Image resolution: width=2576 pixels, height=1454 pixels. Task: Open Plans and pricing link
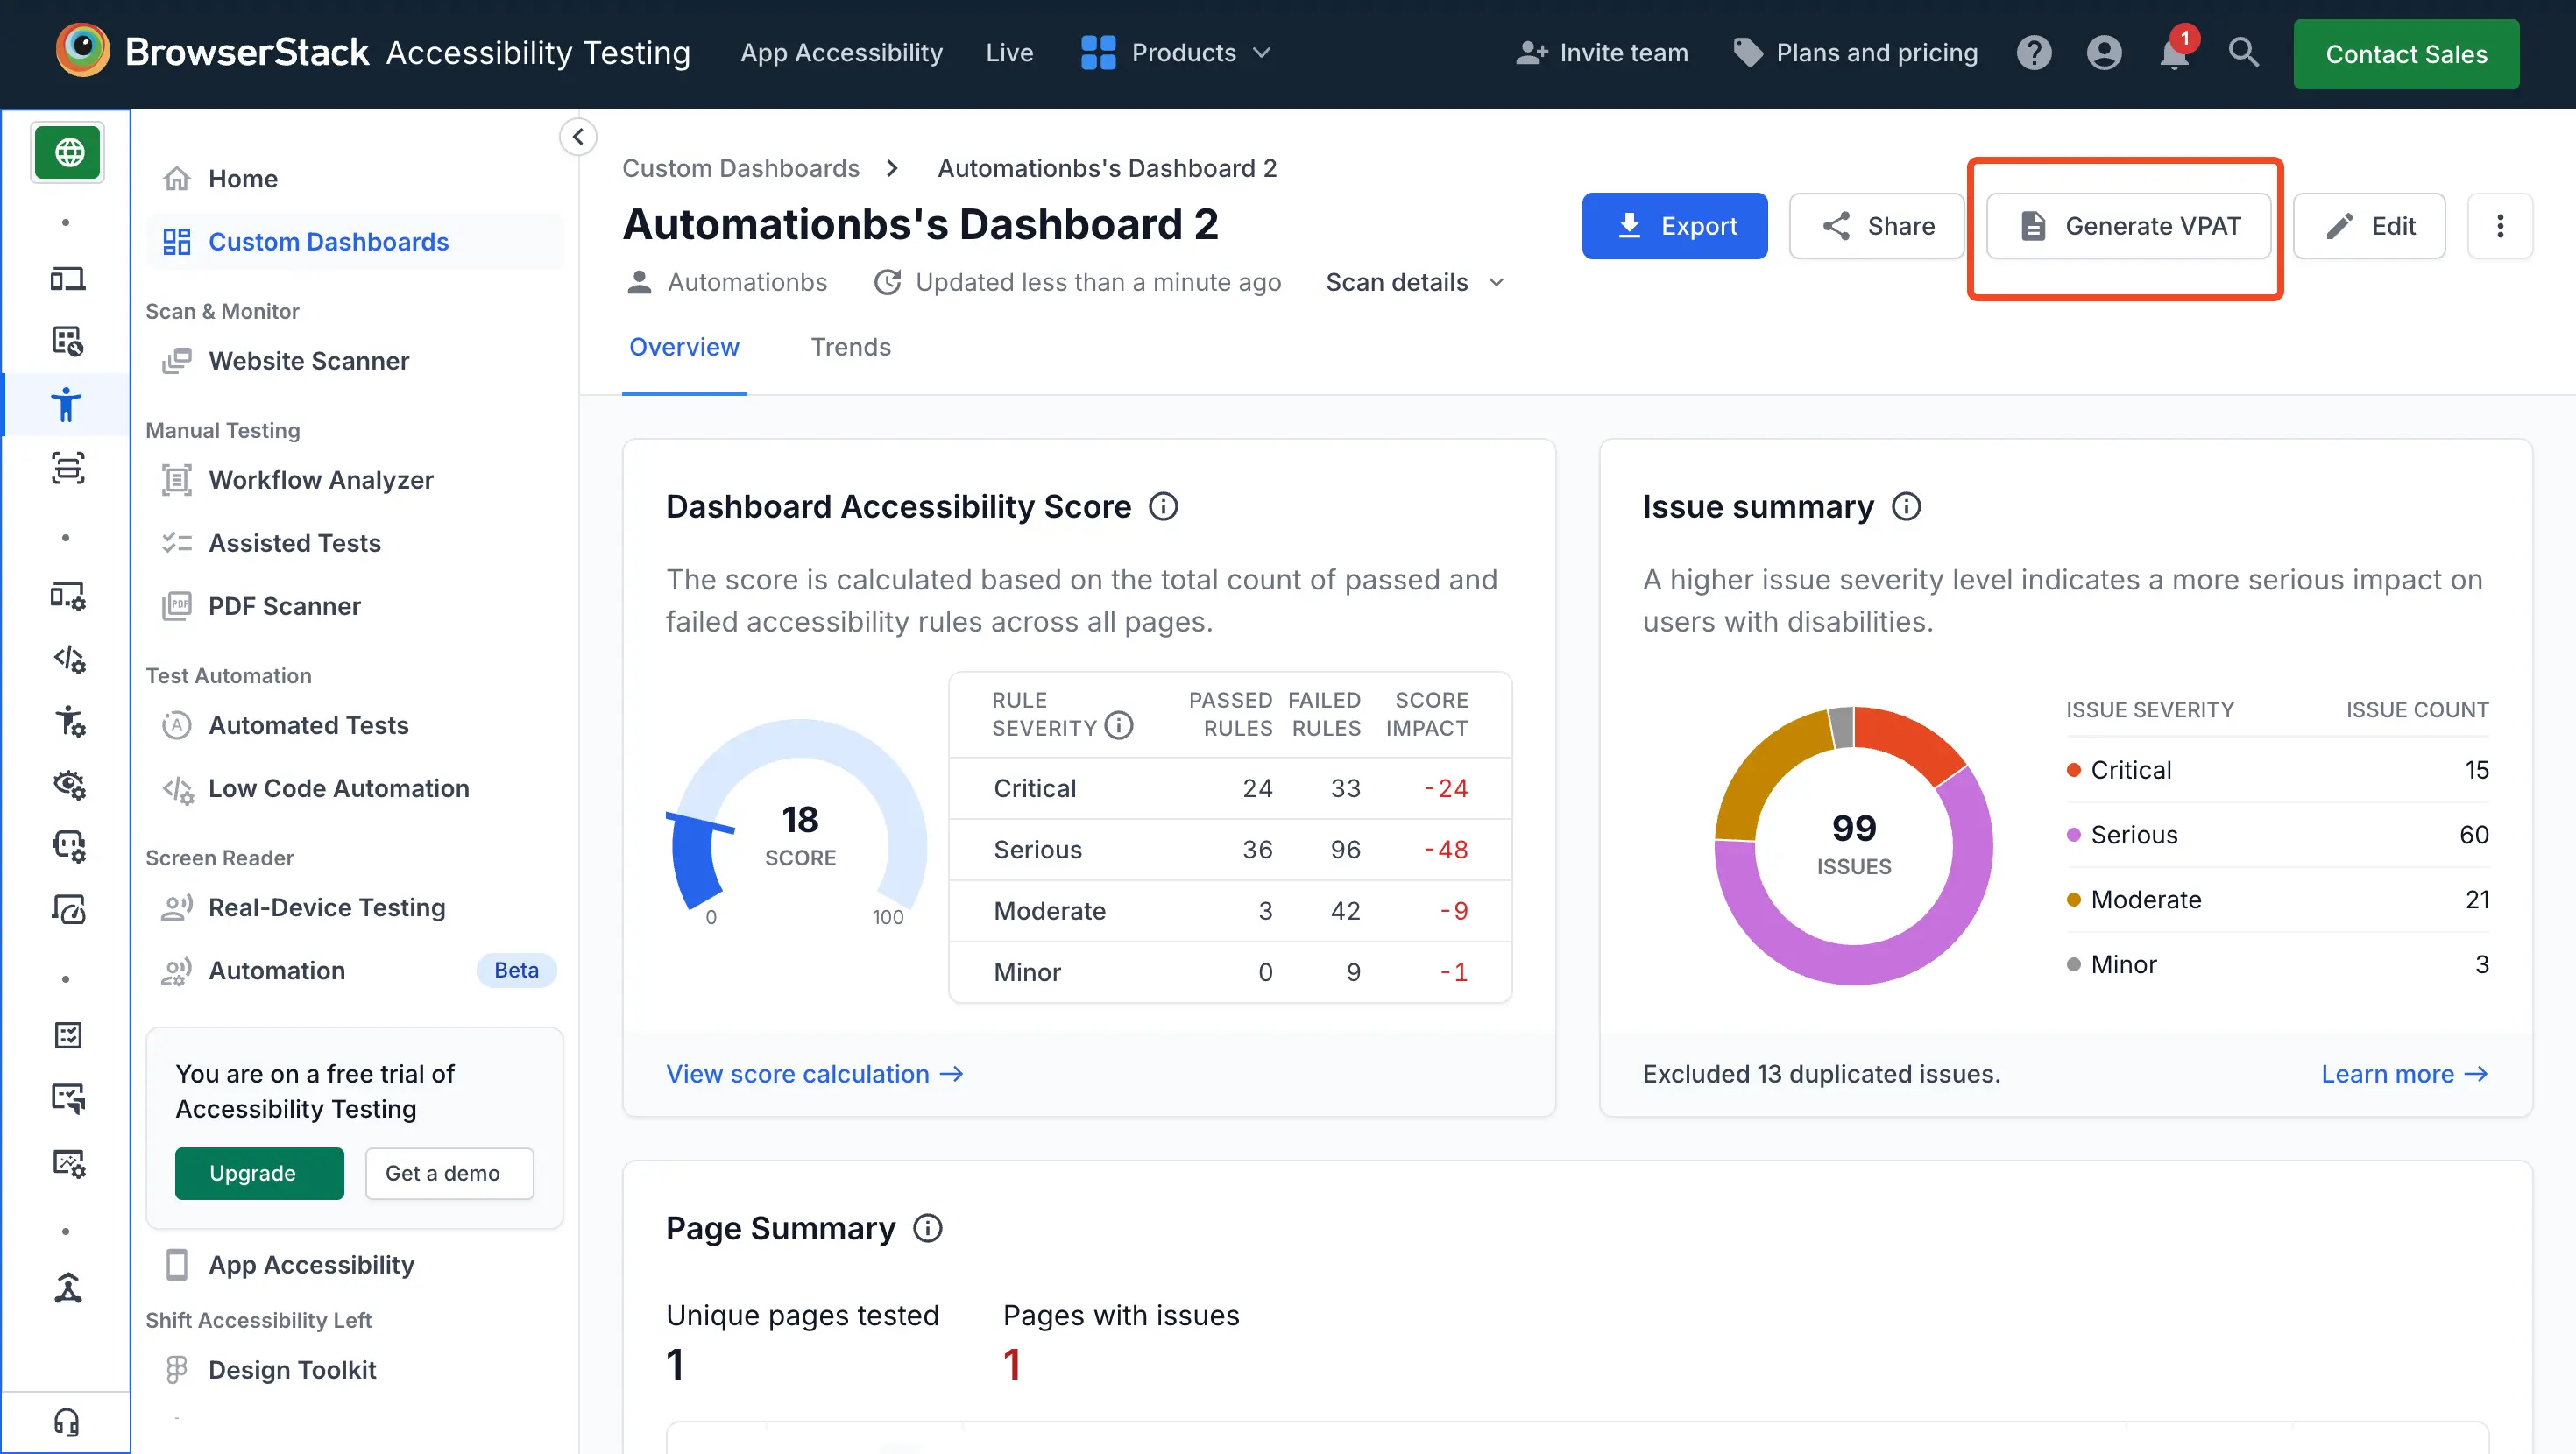coord(1855,53)
